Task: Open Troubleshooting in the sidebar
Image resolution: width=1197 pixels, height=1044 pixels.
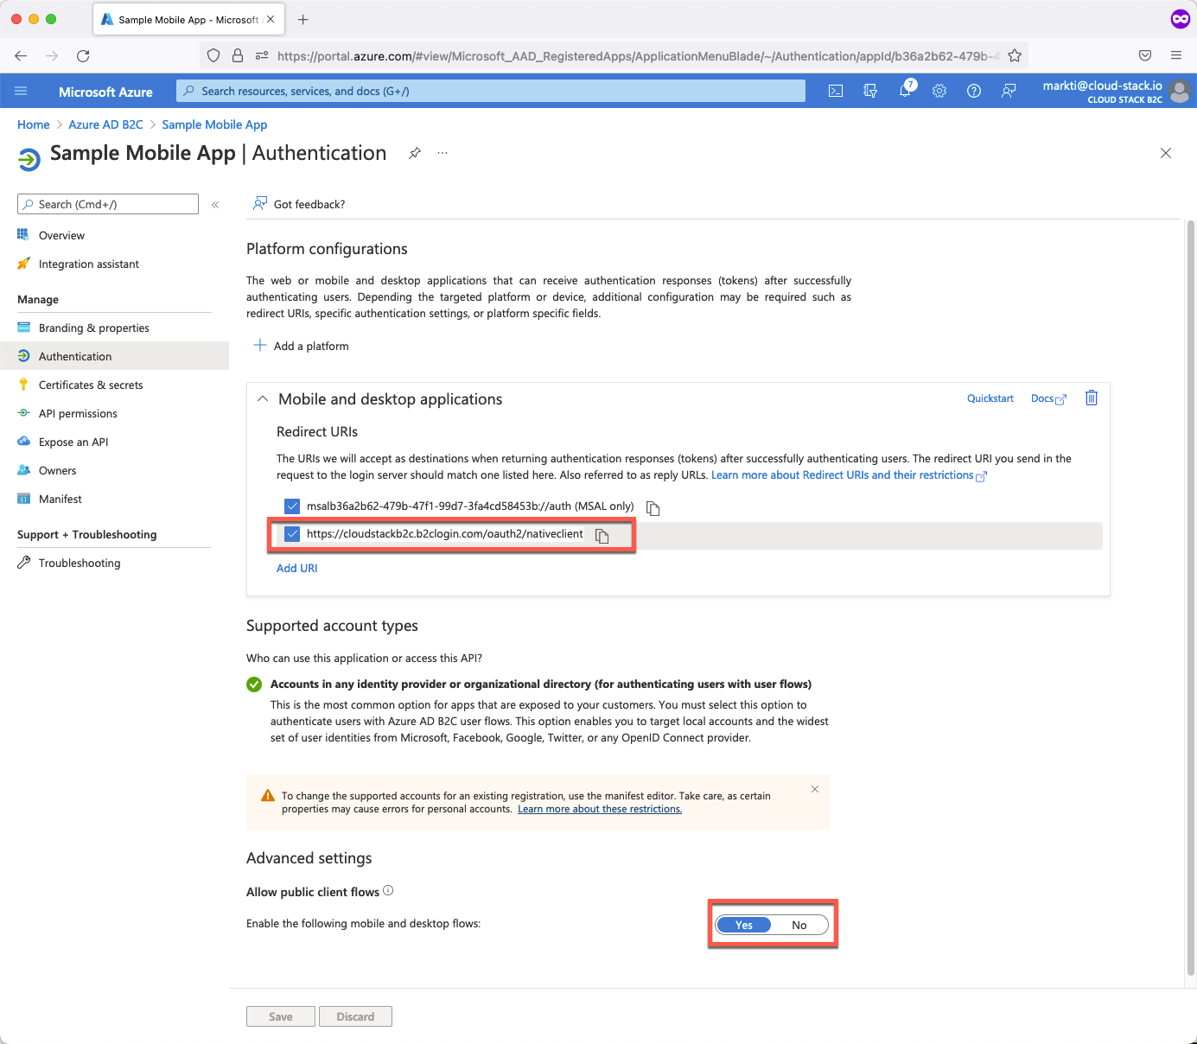Action: tap(80, 563)
